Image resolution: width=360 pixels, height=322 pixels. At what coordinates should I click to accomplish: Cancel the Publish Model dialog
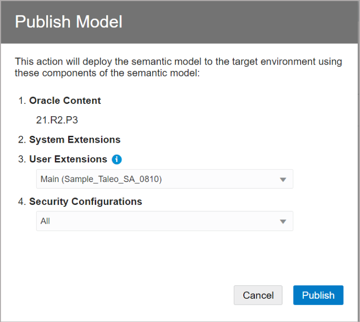[258, 295]
